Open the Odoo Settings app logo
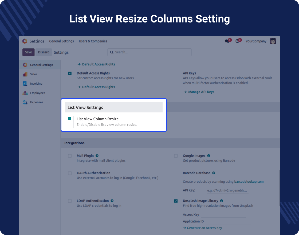This screenshot has height=235, width=299. 25,41
